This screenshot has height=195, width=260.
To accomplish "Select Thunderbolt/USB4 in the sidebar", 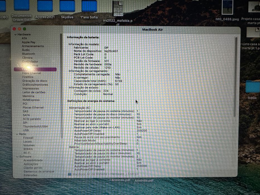I will [x=35, y=126].
